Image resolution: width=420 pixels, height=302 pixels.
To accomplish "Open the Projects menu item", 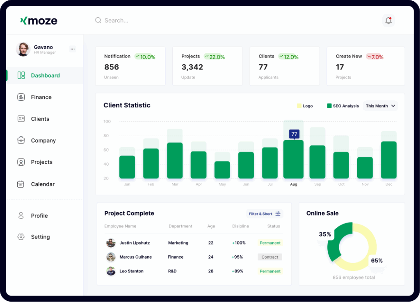I will 41,162.
